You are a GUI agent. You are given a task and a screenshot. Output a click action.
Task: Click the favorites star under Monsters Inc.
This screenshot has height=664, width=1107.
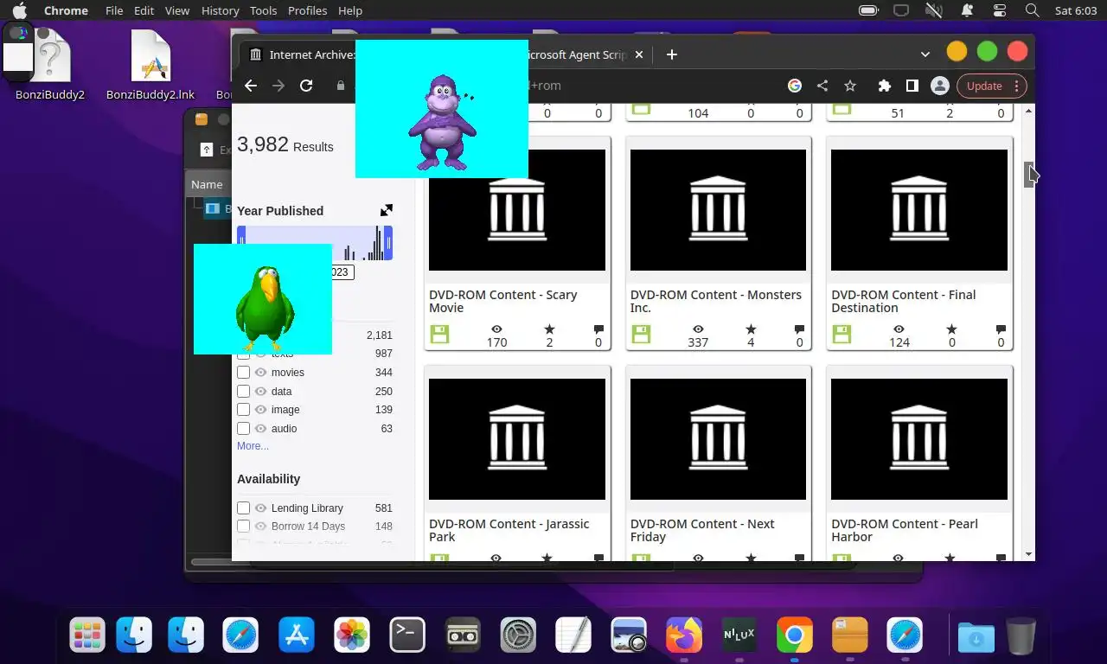751,329
